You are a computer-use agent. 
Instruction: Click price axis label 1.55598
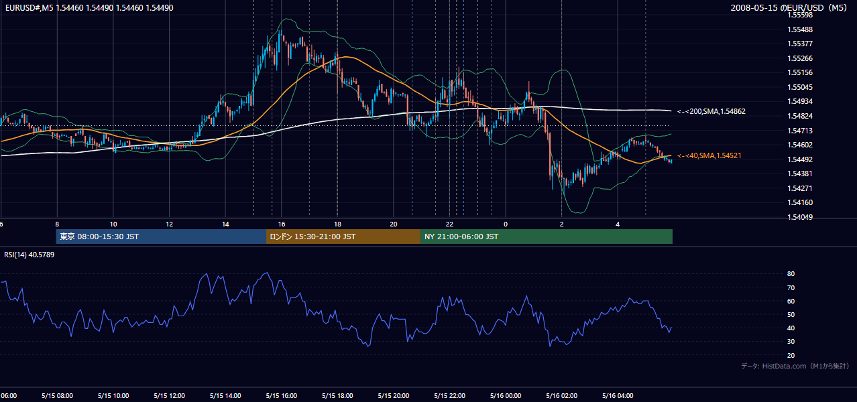(x=801, y=15)
